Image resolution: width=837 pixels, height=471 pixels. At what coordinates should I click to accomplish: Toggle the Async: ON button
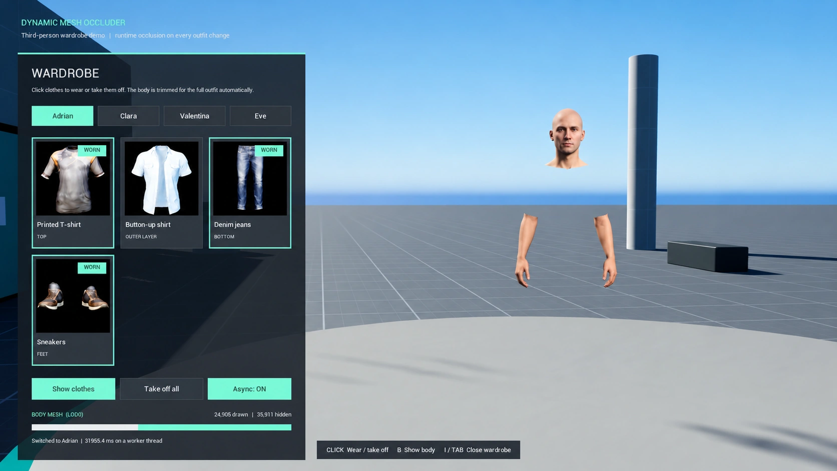pos(249,389)
